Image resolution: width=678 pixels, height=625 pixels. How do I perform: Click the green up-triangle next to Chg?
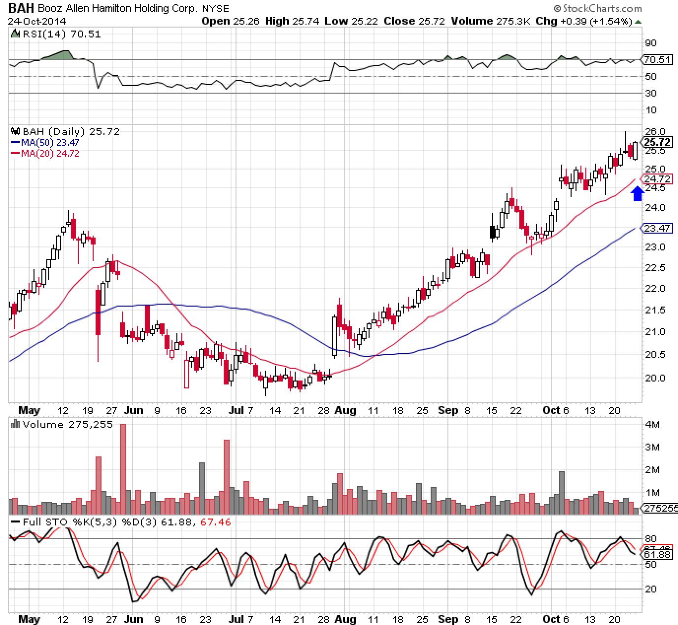click(638, 22)
